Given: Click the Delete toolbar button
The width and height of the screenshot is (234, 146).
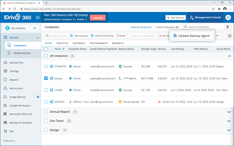Looking at the screenshot, I should click(121, 36).
